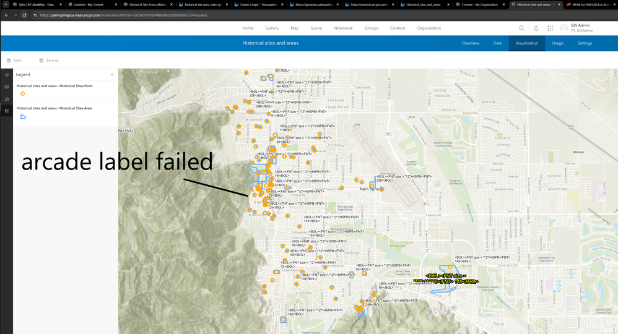This screenshot has width=618, height=334.
Task: Click the browser address bar URL
Action: [x=123, y=15]
